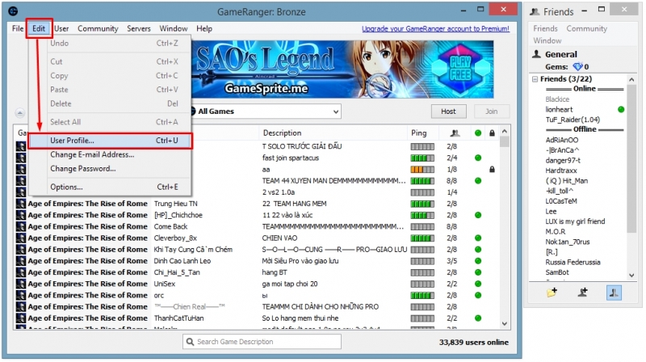
Task: Select the game hosted by Dinh Cao Lanh Leo
Action: [182, 261]
